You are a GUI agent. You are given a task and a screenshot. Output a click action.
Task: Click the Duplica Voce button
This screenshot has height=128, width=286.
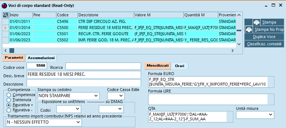(x=264, y=37)
